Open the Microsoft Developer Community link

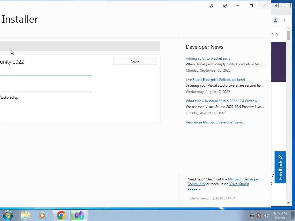(243, 179)
